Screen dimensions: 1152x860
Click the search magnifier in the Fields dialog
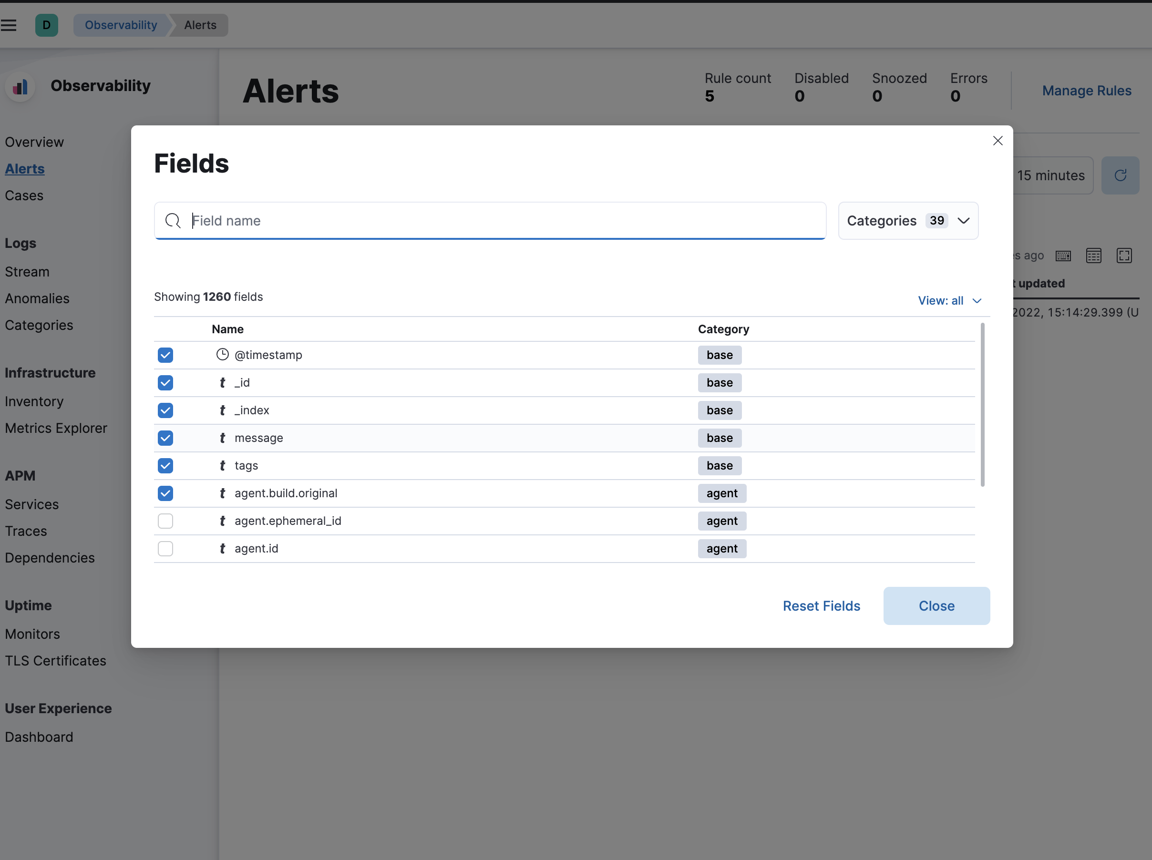(x=173, y=221)
